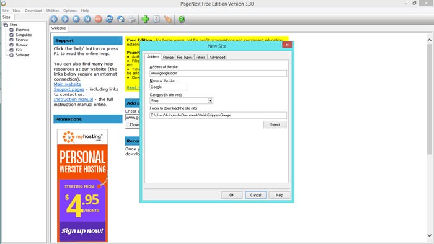Viewport: 434px width, 244px height.
Task: Click the hand pointer toolbar icon
Action: [x=168, y=19]
